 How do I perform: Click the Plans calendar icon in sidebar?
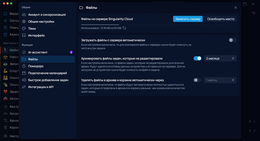click(x=6, y=28)
